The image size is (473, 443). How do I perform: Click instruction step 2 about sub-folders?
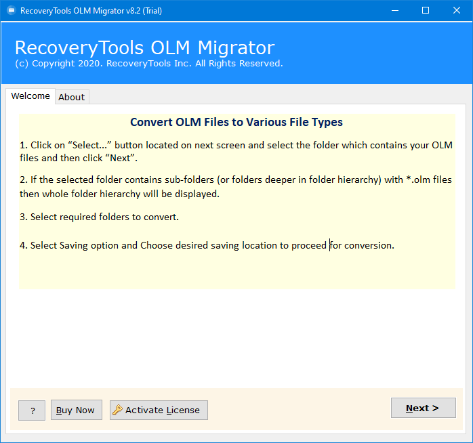coord(236,187)
